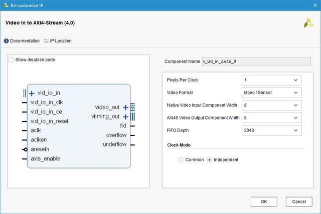Click the Cancel button
Viewport: 321px width, 214px height.
click(x=299, y=202)
